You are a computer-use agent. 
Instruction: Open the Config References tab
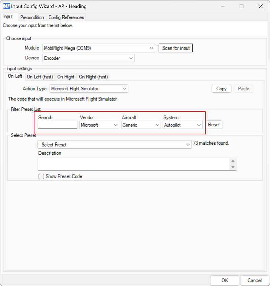pyautogui.click(x=66, y=17)
